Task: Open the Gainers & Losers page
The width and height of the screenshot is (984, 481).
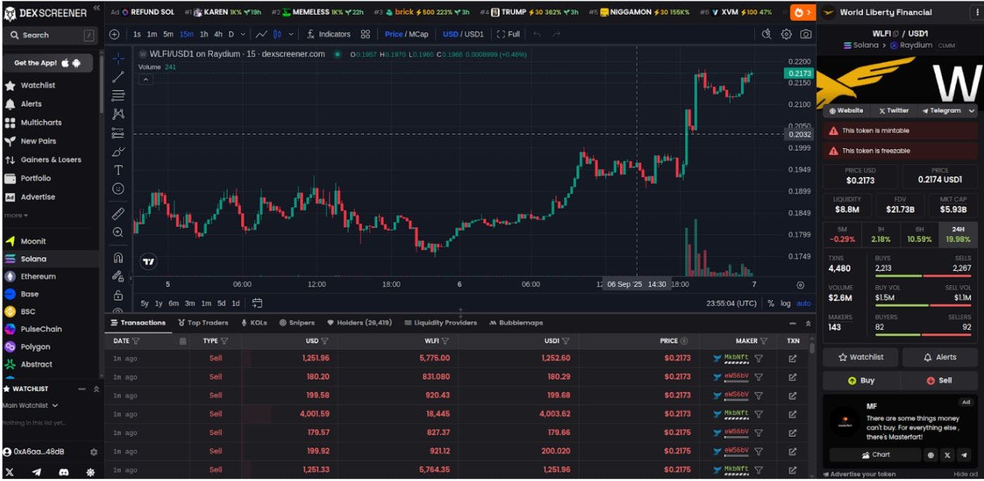Action: click(x=51, y=160)
